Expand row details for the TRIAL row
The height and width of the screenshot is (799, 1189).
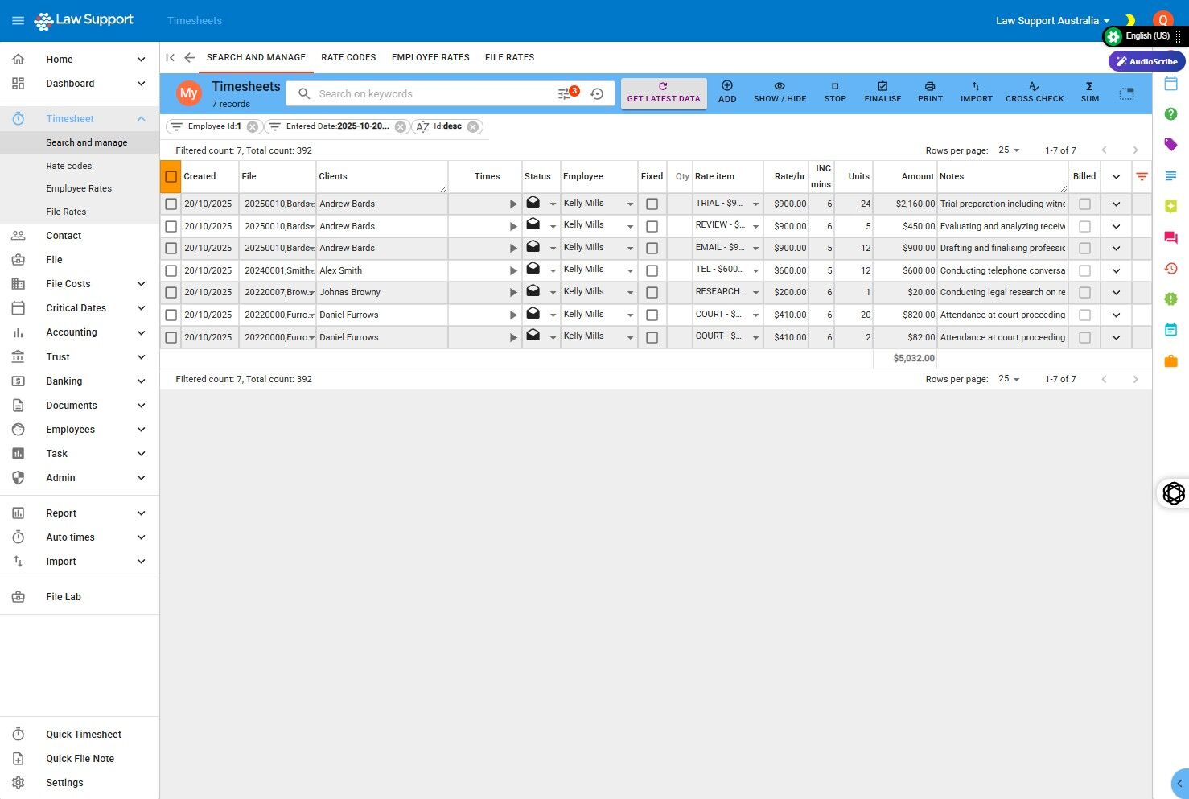click(1116, 204)
